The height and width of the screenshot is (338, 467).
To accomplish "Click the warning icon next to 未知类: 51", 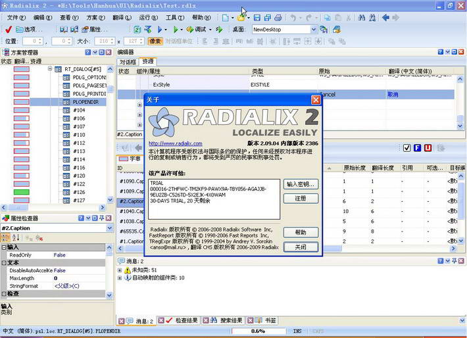I will click(128, 270).
